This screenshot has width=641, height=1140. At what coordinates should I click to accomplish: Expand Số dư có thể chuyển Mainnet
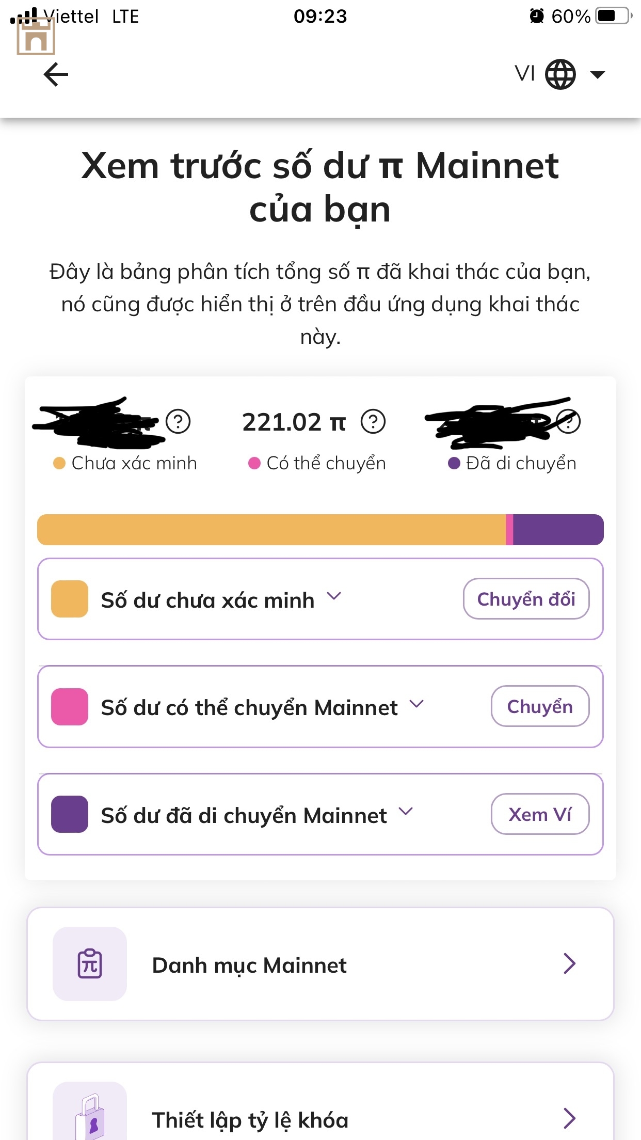[416, 704]
